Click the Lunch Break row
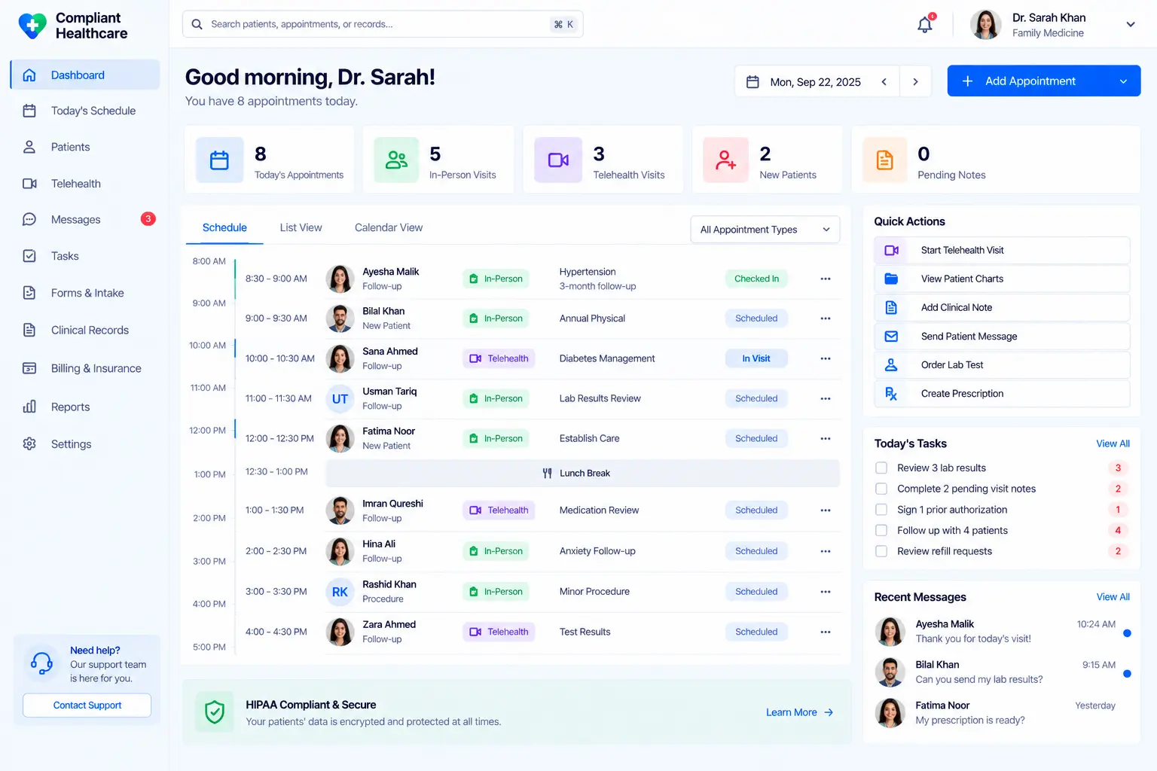Screen dimensions: 1157x771 tap(582, 474)
